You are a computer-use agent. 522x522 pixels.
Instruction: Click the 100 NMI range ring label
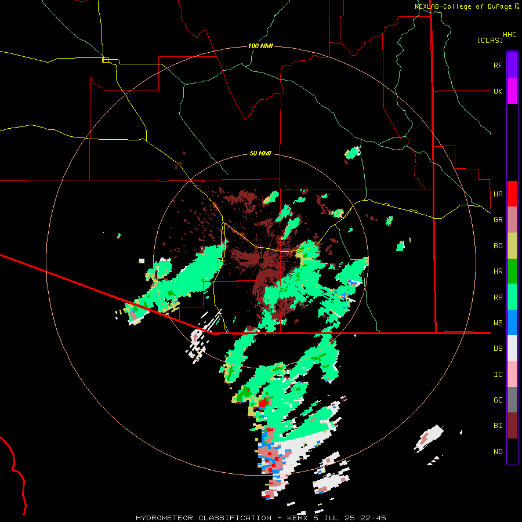click(x=260, y=46)
